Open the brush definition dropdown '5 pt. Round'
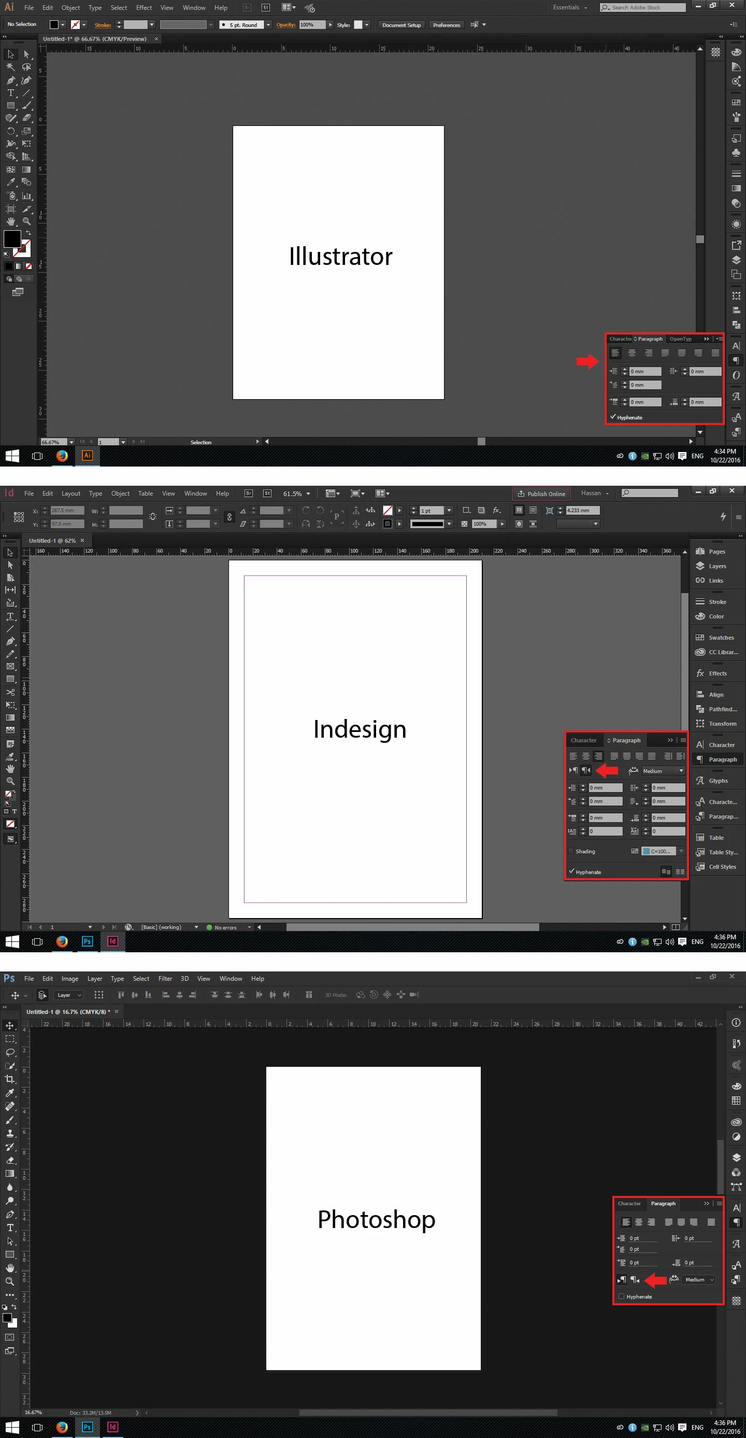Screen dimensions: 746x1438 pos(268,24)
